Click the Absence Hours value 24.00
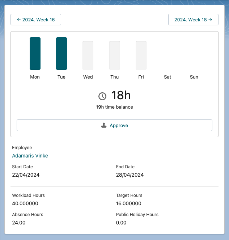This screenshot has height=240, width=229. tap(19, 223)
